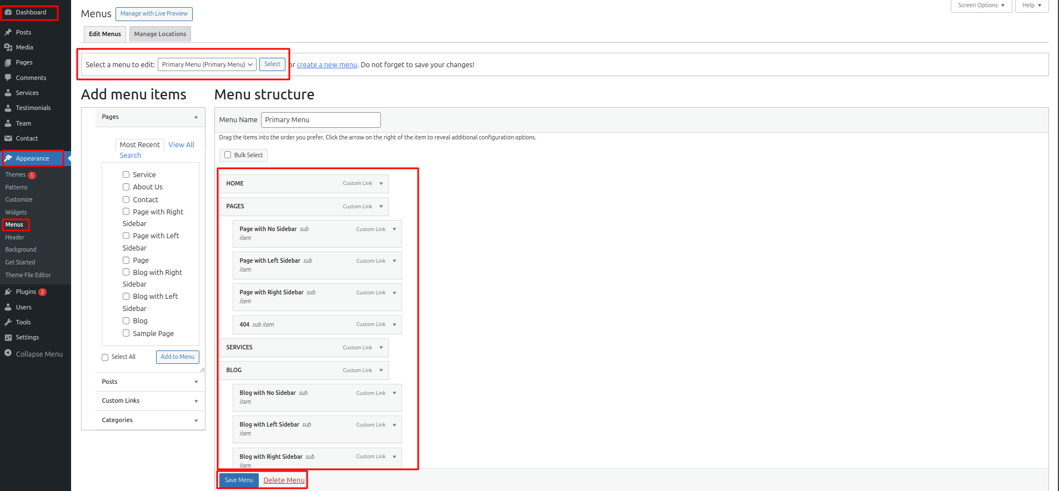Check the Sample Page checkbox
The width and height of the screenshot is (1059, 491).
[x=126, y=333]
